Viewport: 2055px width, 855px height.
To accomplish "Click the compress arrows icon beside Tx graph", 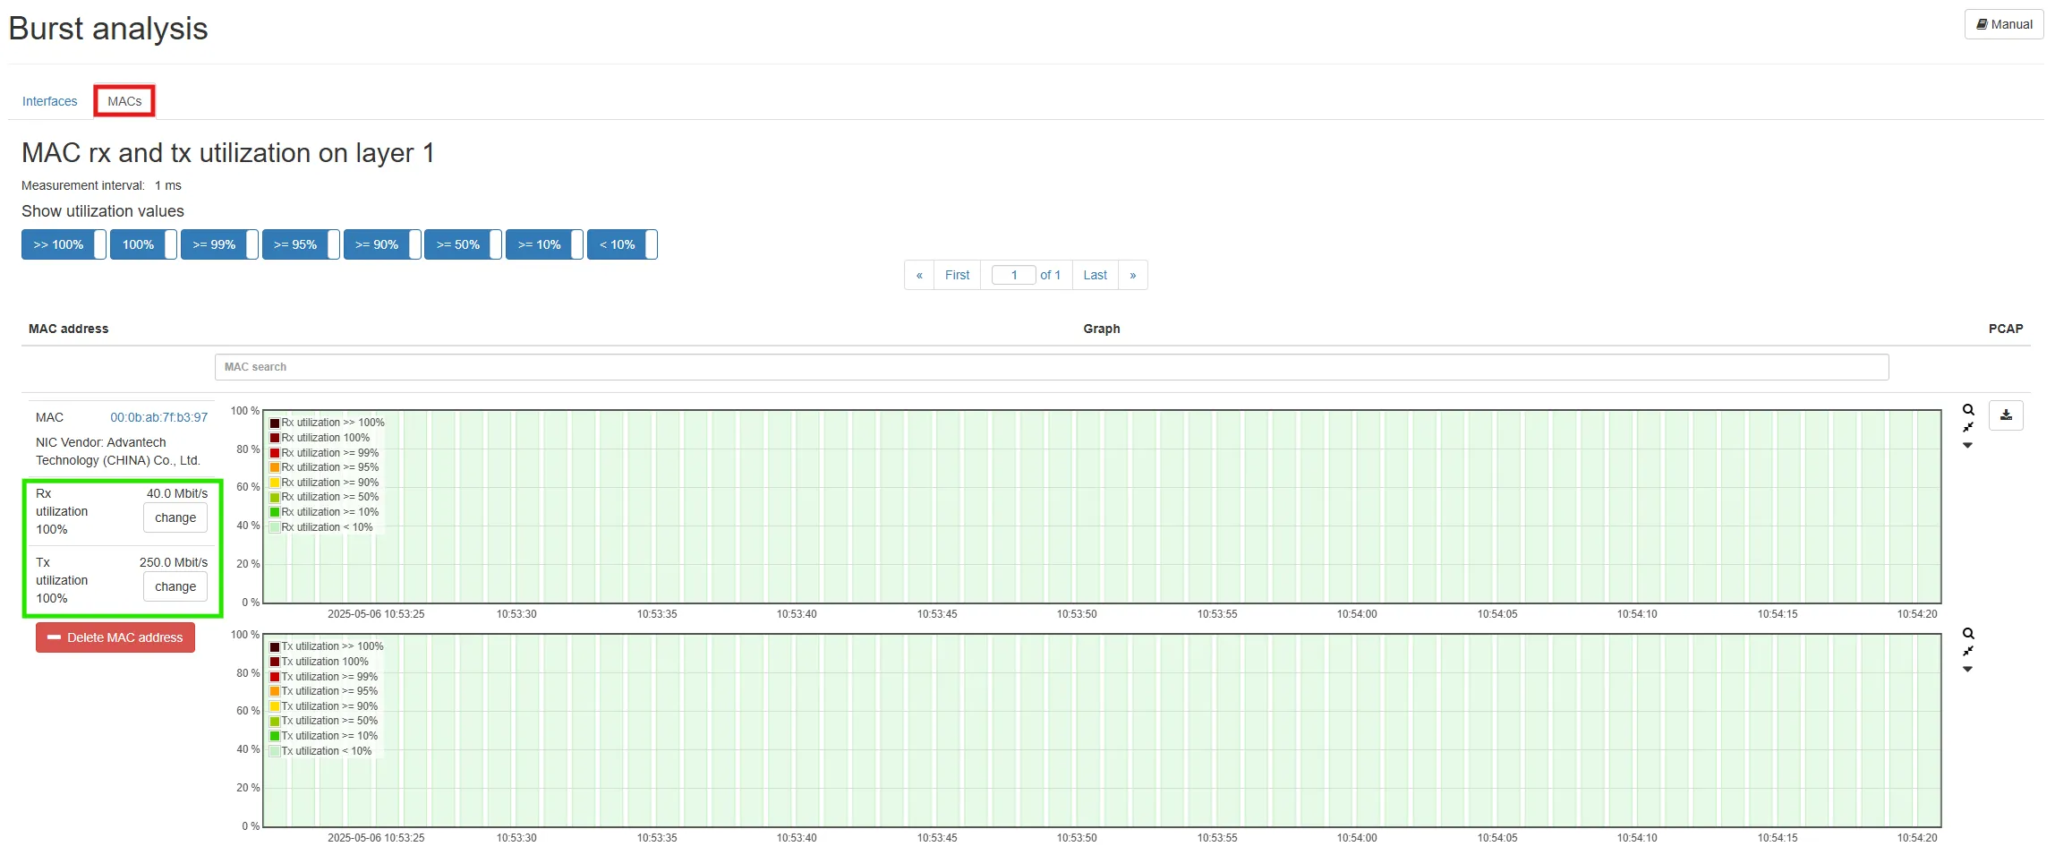I will (1968, 652).
